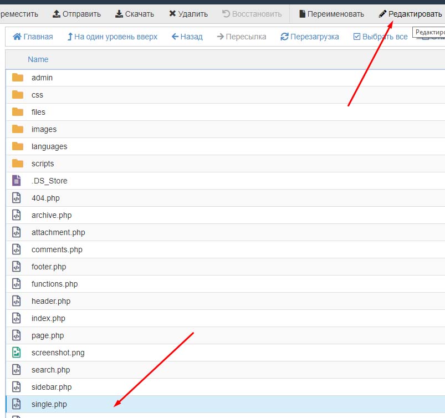Select the css folder icon

point(18,95)
